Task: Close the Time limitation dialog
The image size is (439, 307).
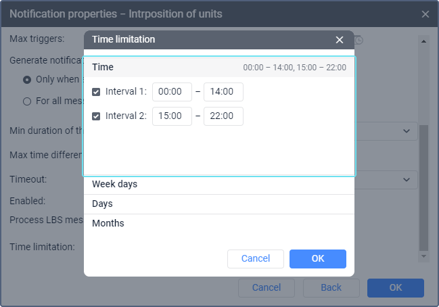Action: pyautogui.click(x=340, y=40)
